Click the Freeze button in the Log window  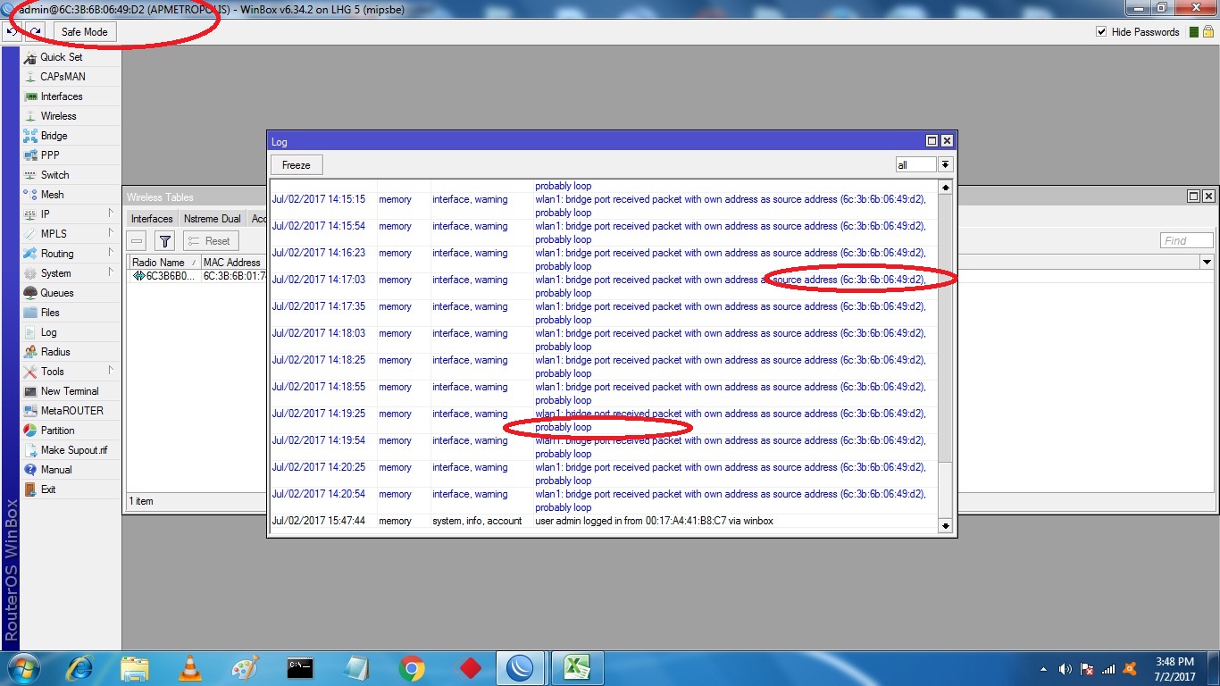tap(295, 164)
